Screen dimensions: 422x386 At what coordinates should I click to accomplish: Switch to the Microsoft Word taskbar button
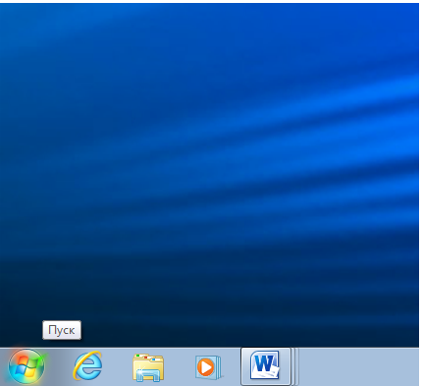click(266, 366)
